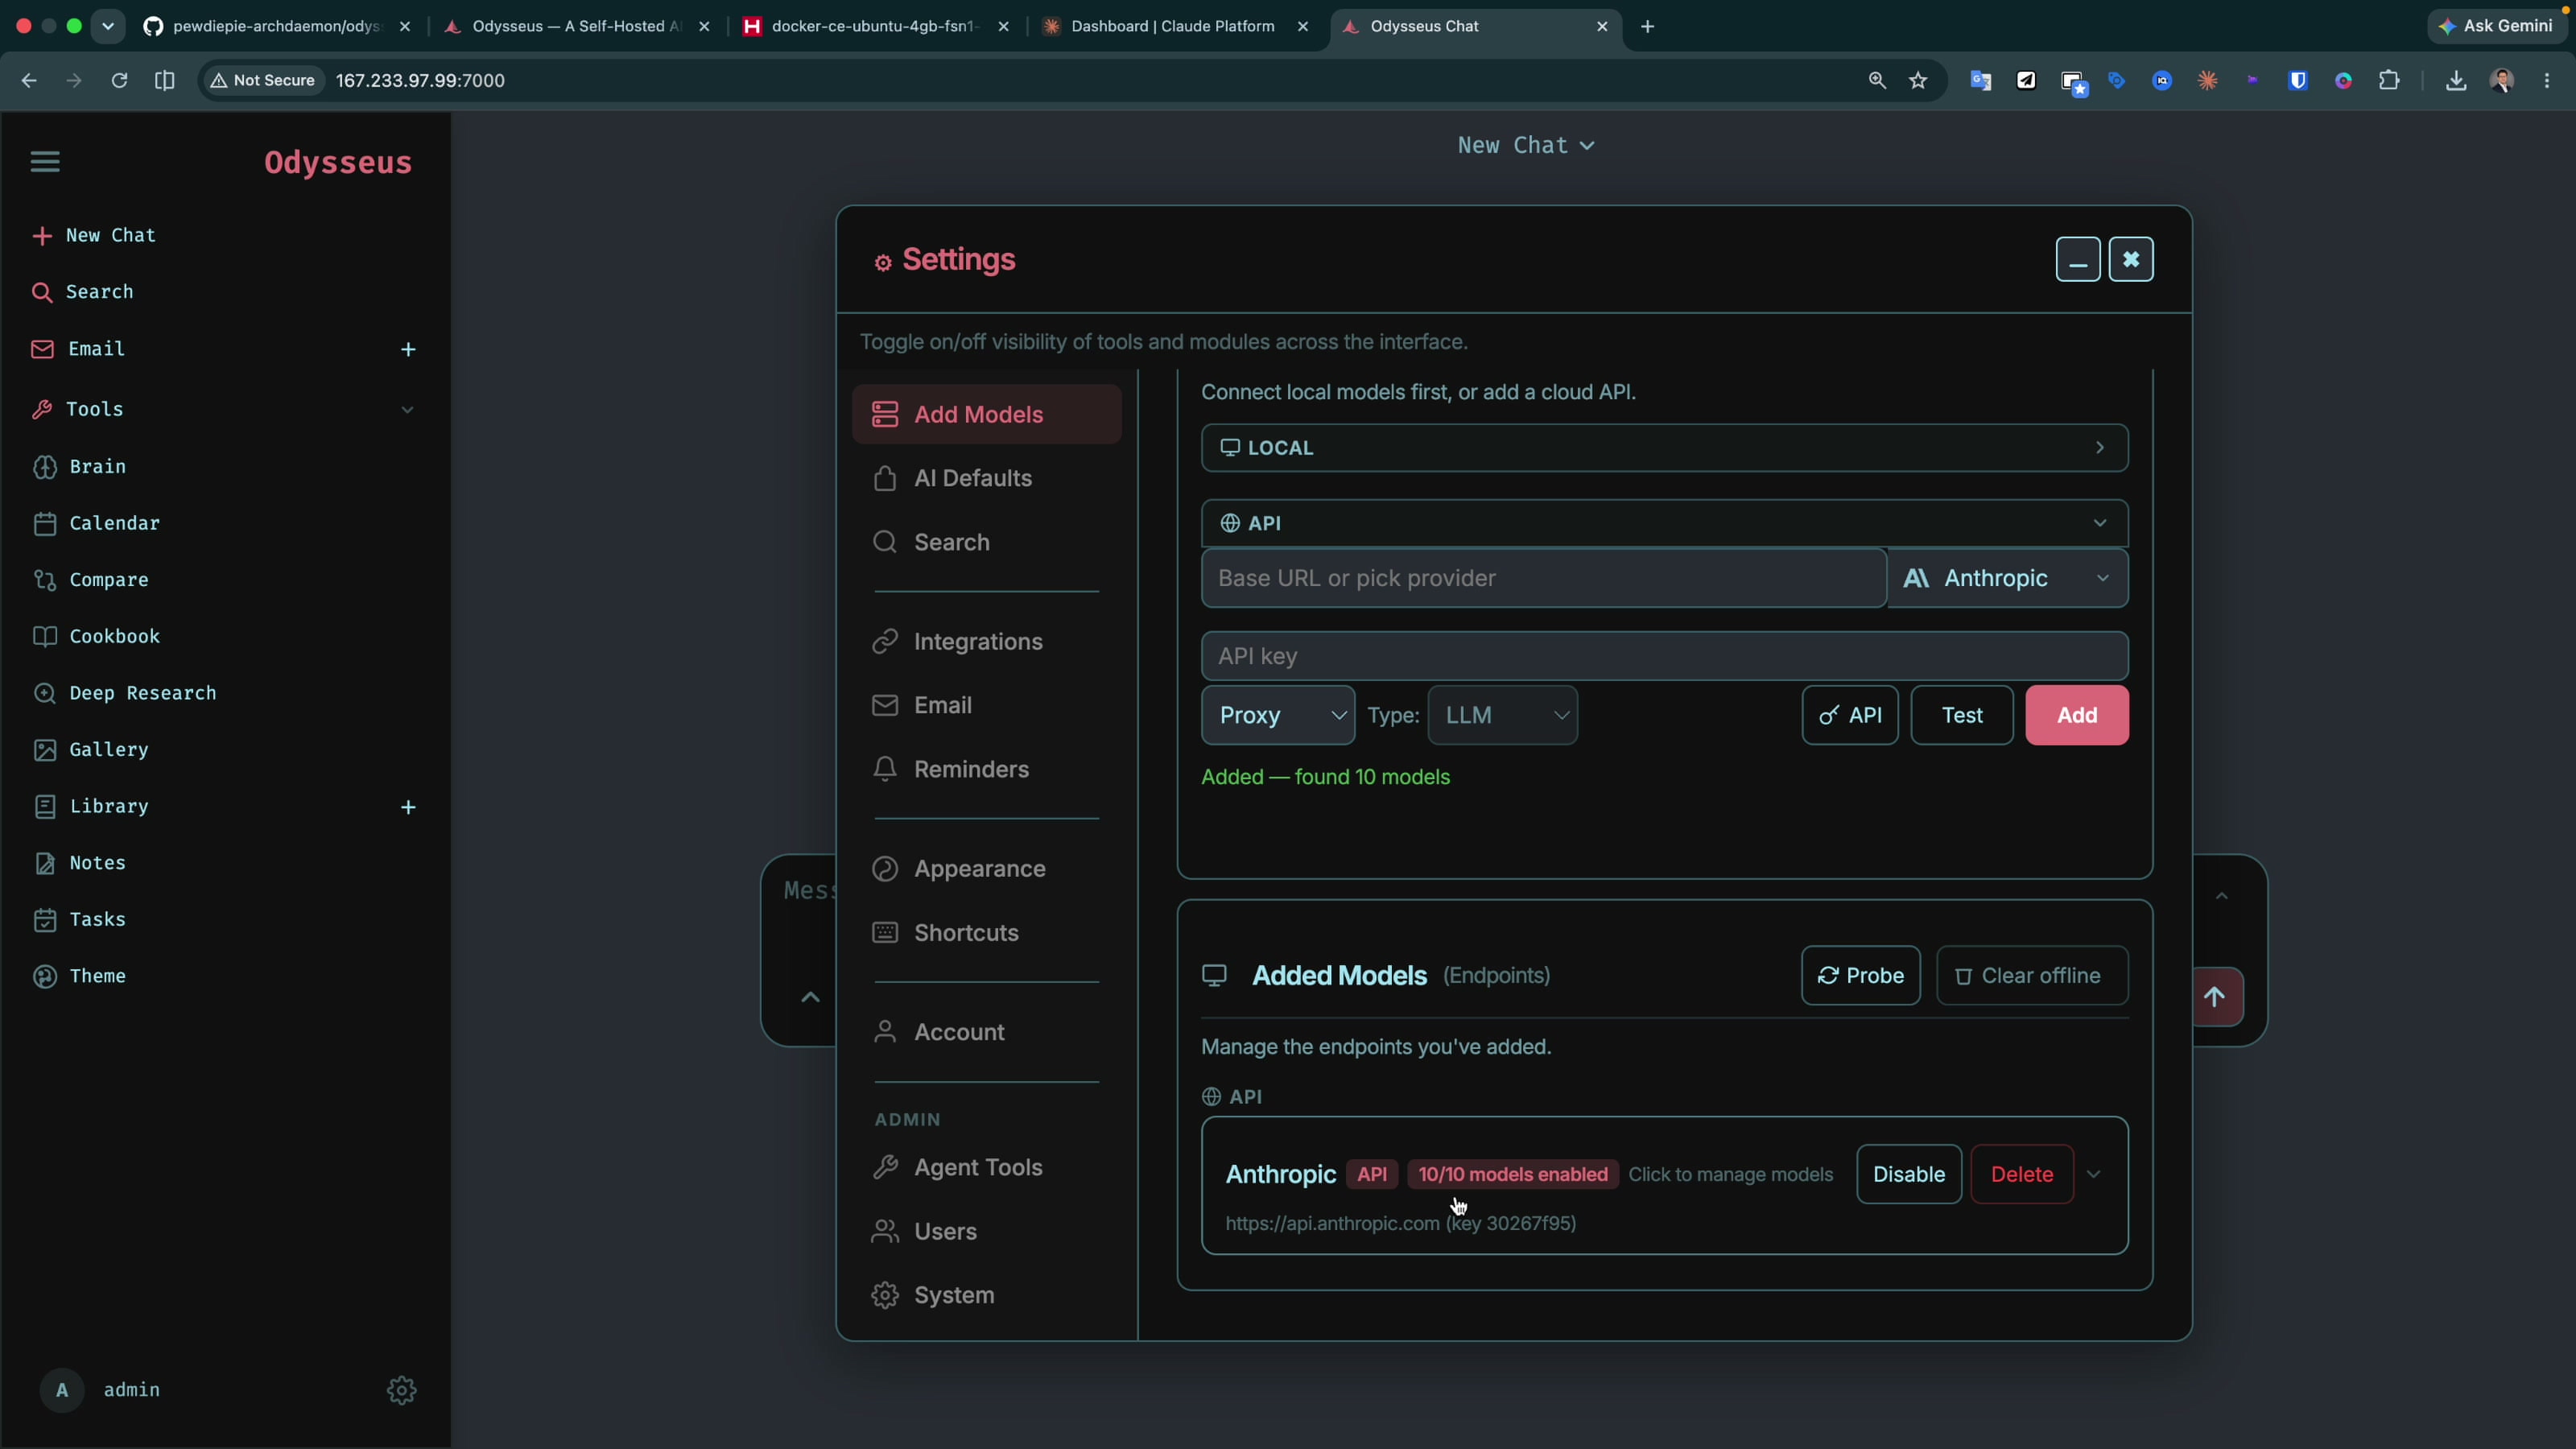This screenshot has width=2576, height=1449.
Task: Collapse the API section
Action: pyautogui.click(x=1664, y=523)
